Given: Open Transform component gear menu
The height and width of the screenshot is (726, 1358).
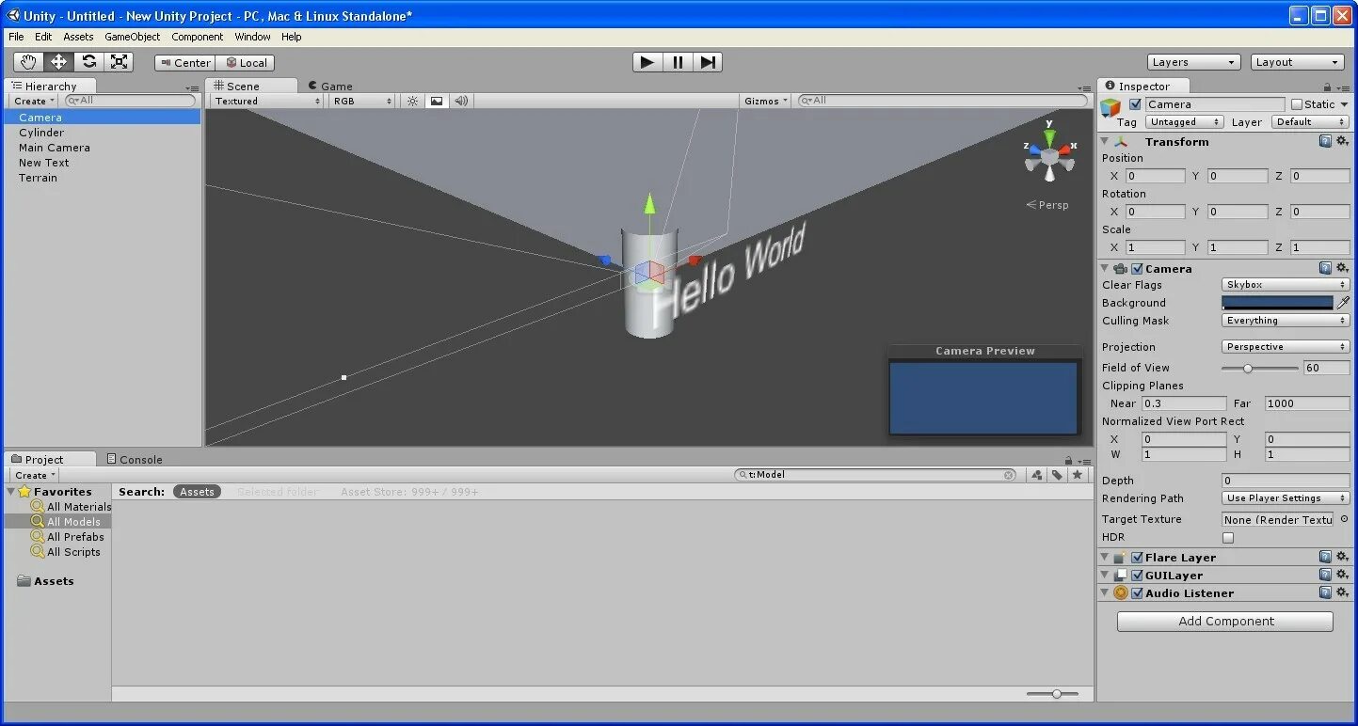Looking at the screenshot, I should (1342, 141).
